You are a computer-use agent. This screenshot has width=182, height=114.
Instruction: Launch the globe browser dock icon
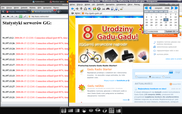click(98, 110)
